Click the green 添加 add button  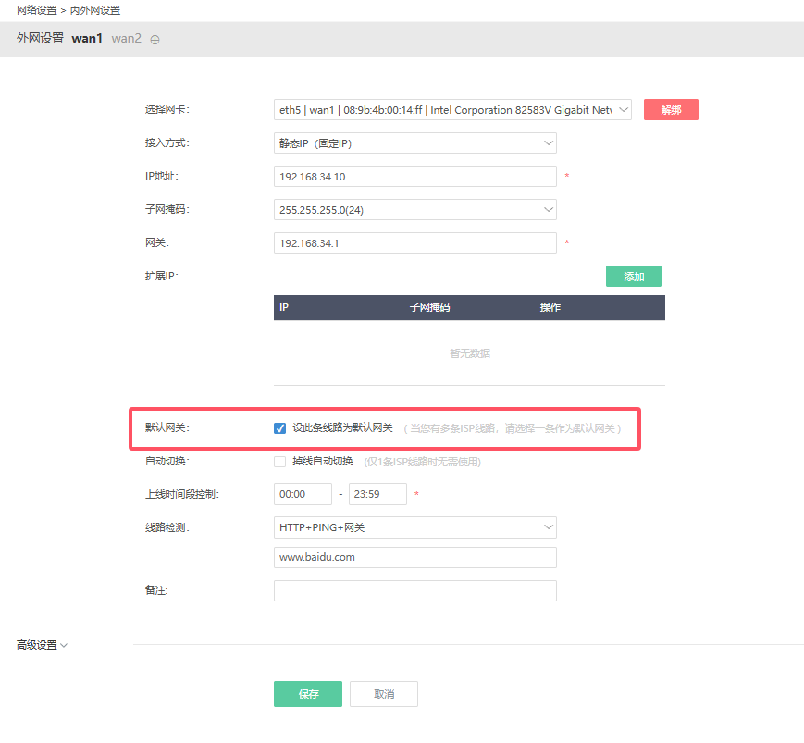point(633,277)
